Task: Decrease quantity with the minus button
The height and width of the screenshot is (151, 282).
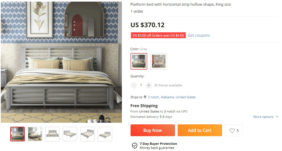Action: [x=134, y=85]
